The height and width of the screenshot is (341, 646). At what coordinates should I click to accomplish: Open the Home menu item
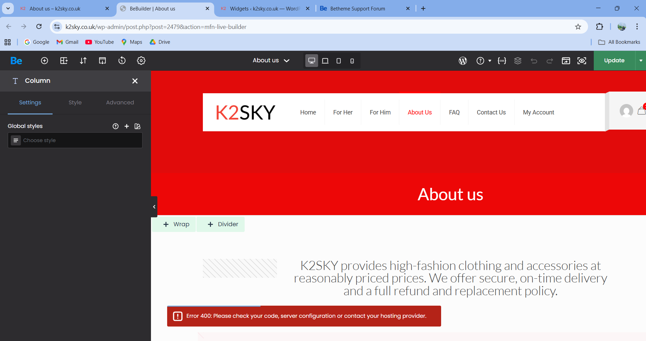pyautogui.click(x=308, y=112)
